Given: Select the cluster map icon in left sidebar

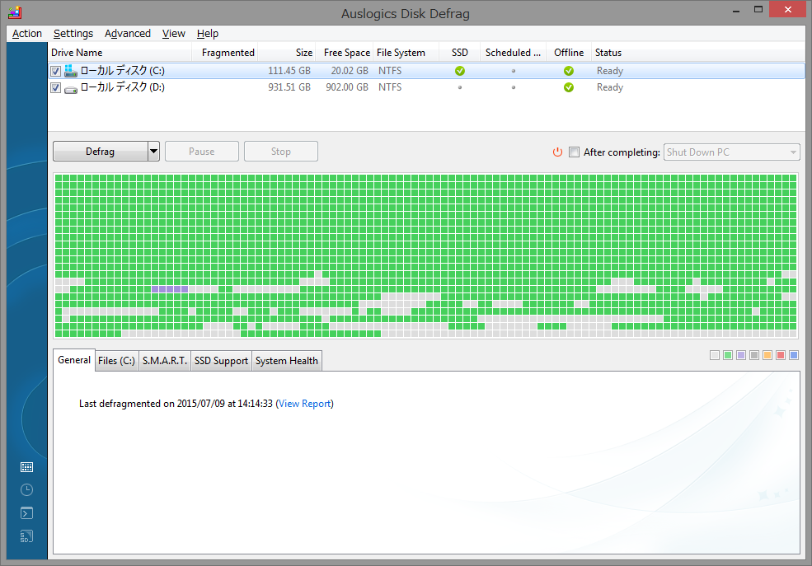Looking at the screenshot, I should pyautogui.click(x=26, y=466).
